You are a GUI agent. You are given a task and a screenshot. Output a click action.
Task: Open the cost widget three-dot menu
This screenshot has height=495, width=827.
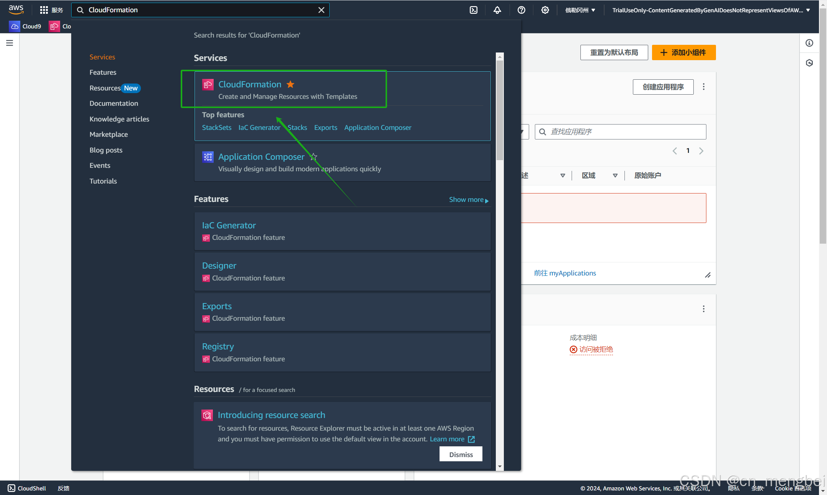pyautogui.click(x=703, y=309)
